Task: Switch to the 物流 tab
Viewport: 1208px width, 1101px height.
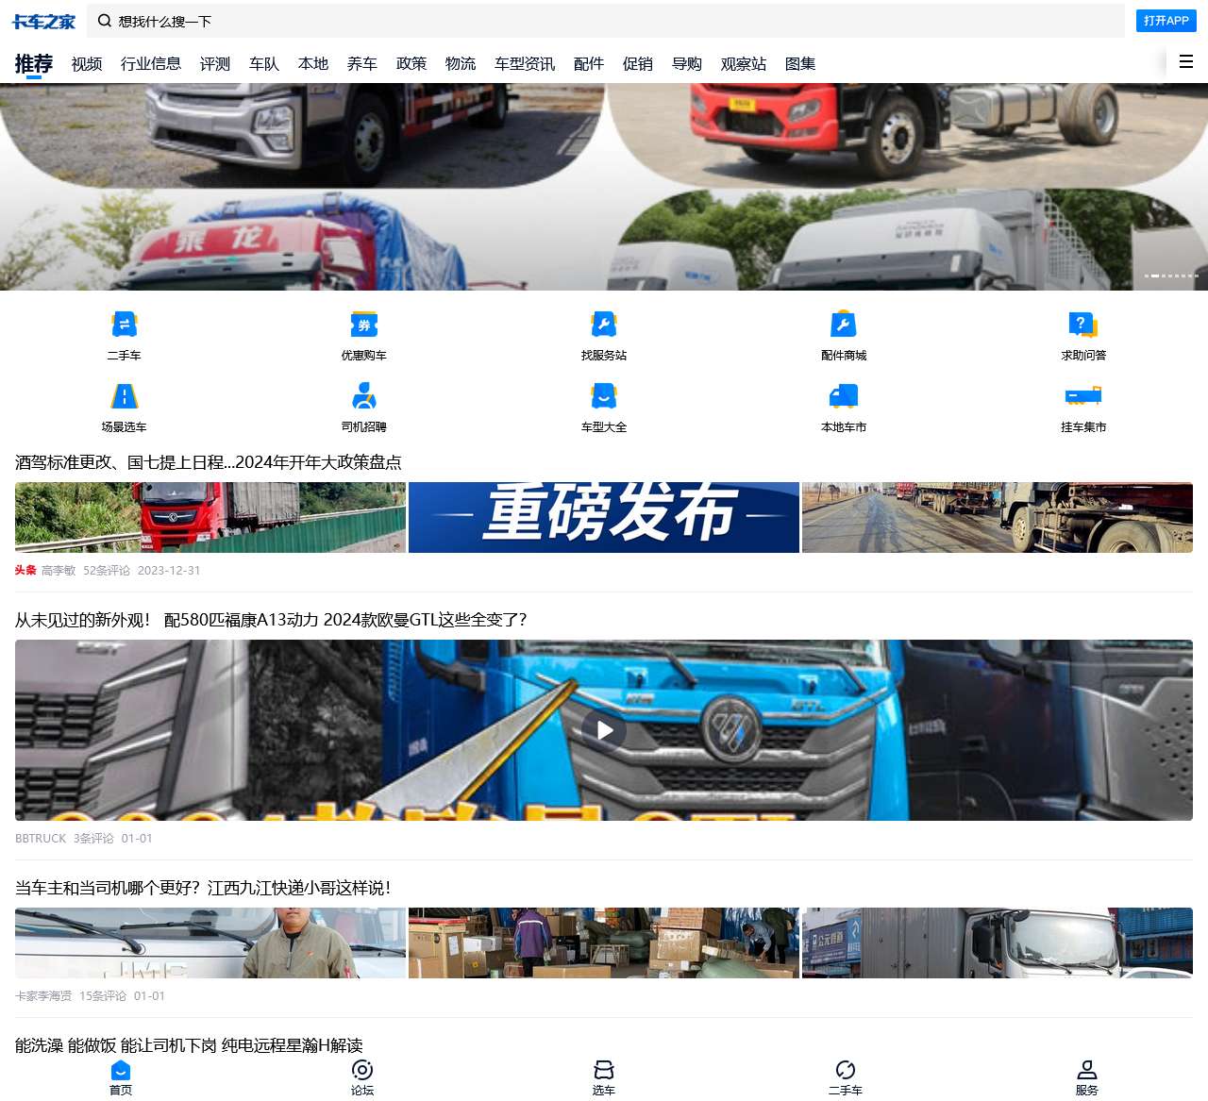Action: click(x=461, y=64)
